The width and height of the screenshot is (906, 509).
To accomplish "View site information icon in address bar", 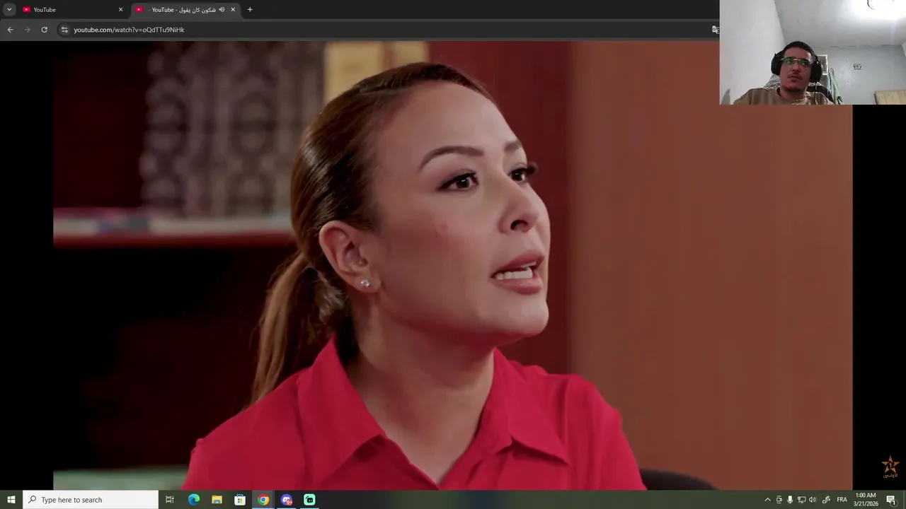I will [x=64, y=30].
